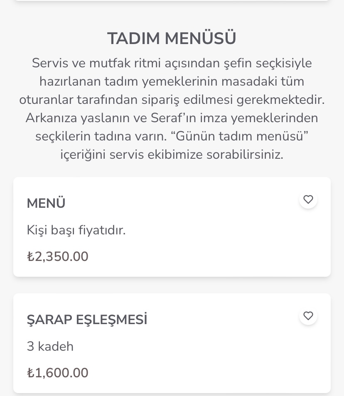Tap the TADIM MENÜSÜ section heading
The width and height of the screenshot is (344, 396).
pos(172,38)
